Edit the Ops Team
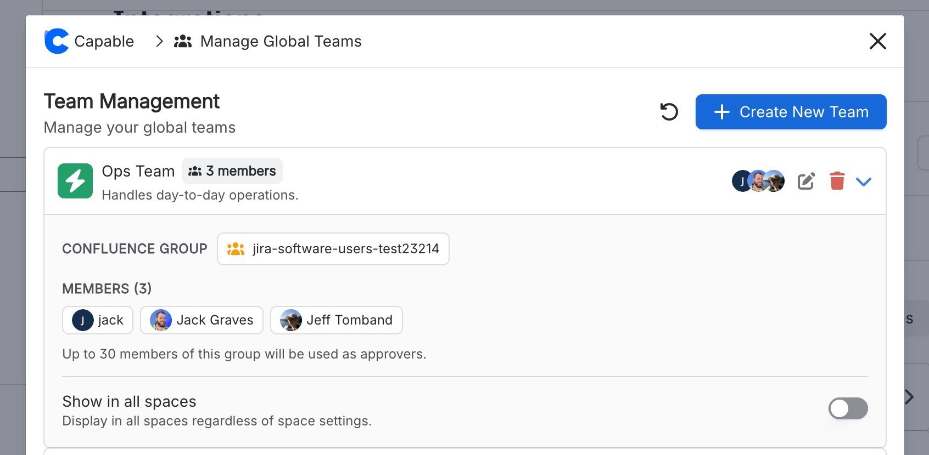The height and width of the screenshot is (455, 929). click(806, 181)
